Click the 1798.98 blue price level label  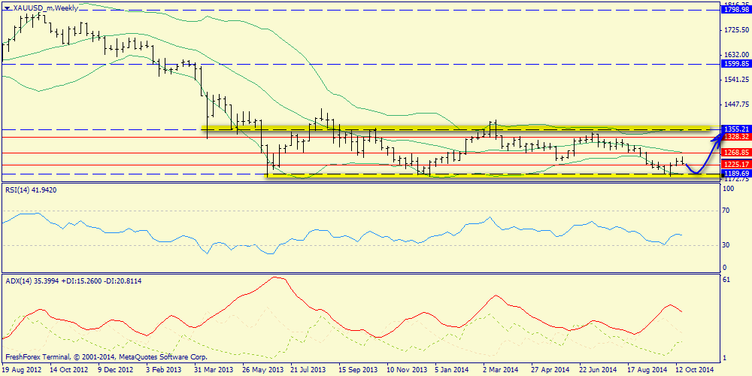pos(735,9)
